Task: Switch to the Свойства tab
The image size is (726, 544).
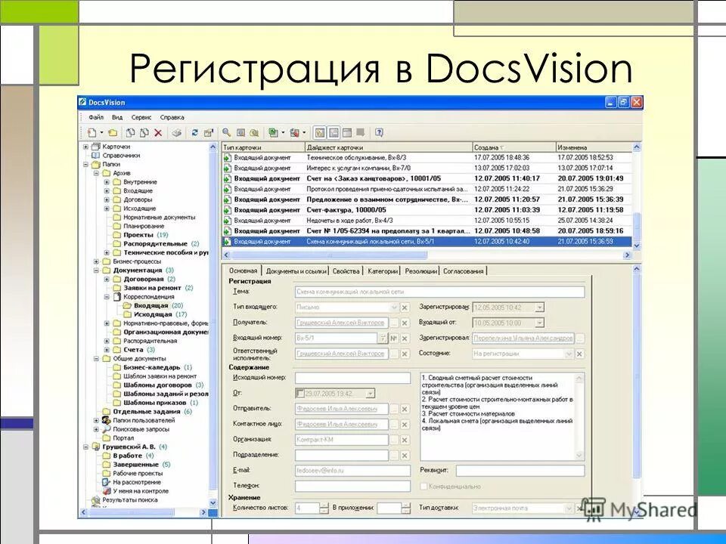Action: (346, 271)
